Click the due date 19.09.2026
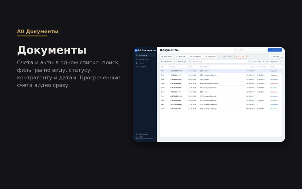Image resolution: width=302 pixels, height=189 pixels. 260,92
